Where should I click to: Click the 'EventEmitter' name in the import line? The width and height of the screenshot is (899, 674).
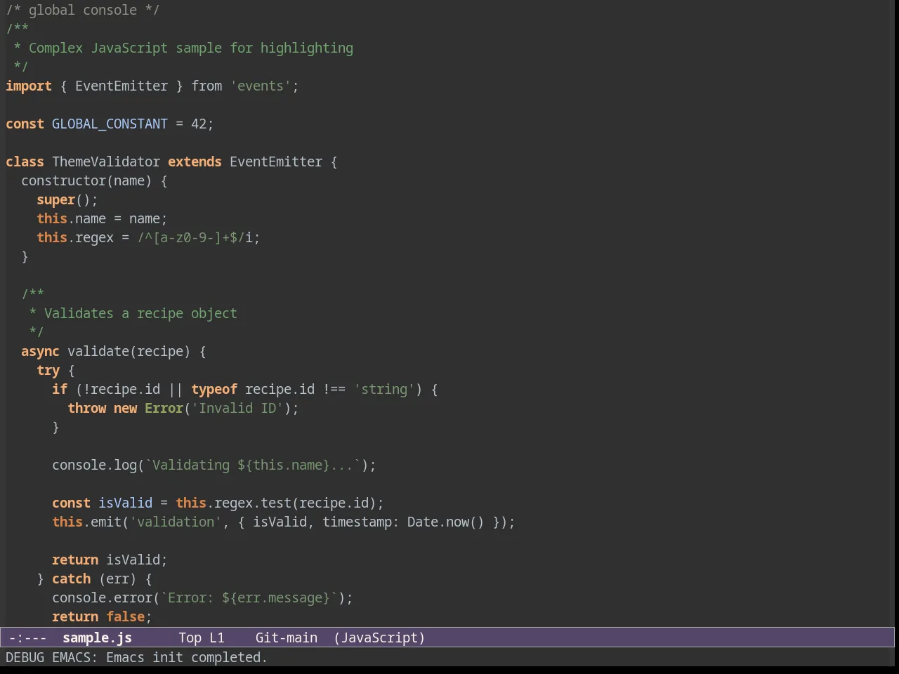pyautogui.click(x=122, y=86)
